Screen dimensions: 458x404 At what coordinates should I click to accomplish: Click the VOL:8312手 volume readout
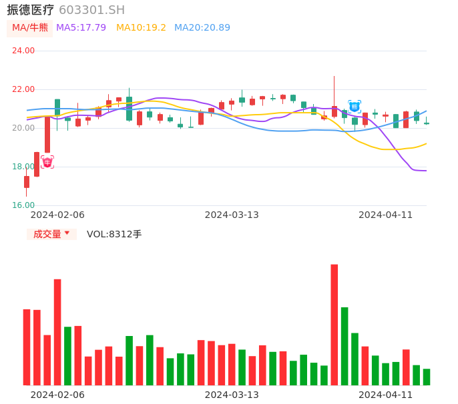pos(114,234)
